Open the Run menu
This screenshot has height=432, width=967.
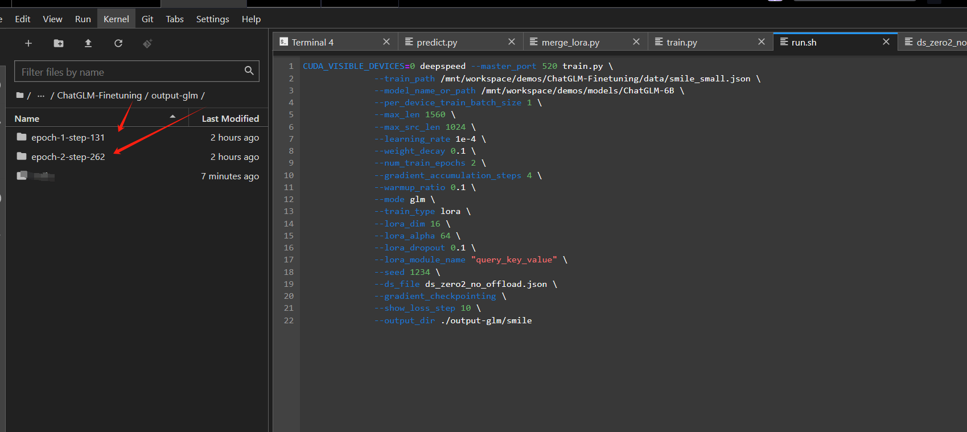(83, 19)
